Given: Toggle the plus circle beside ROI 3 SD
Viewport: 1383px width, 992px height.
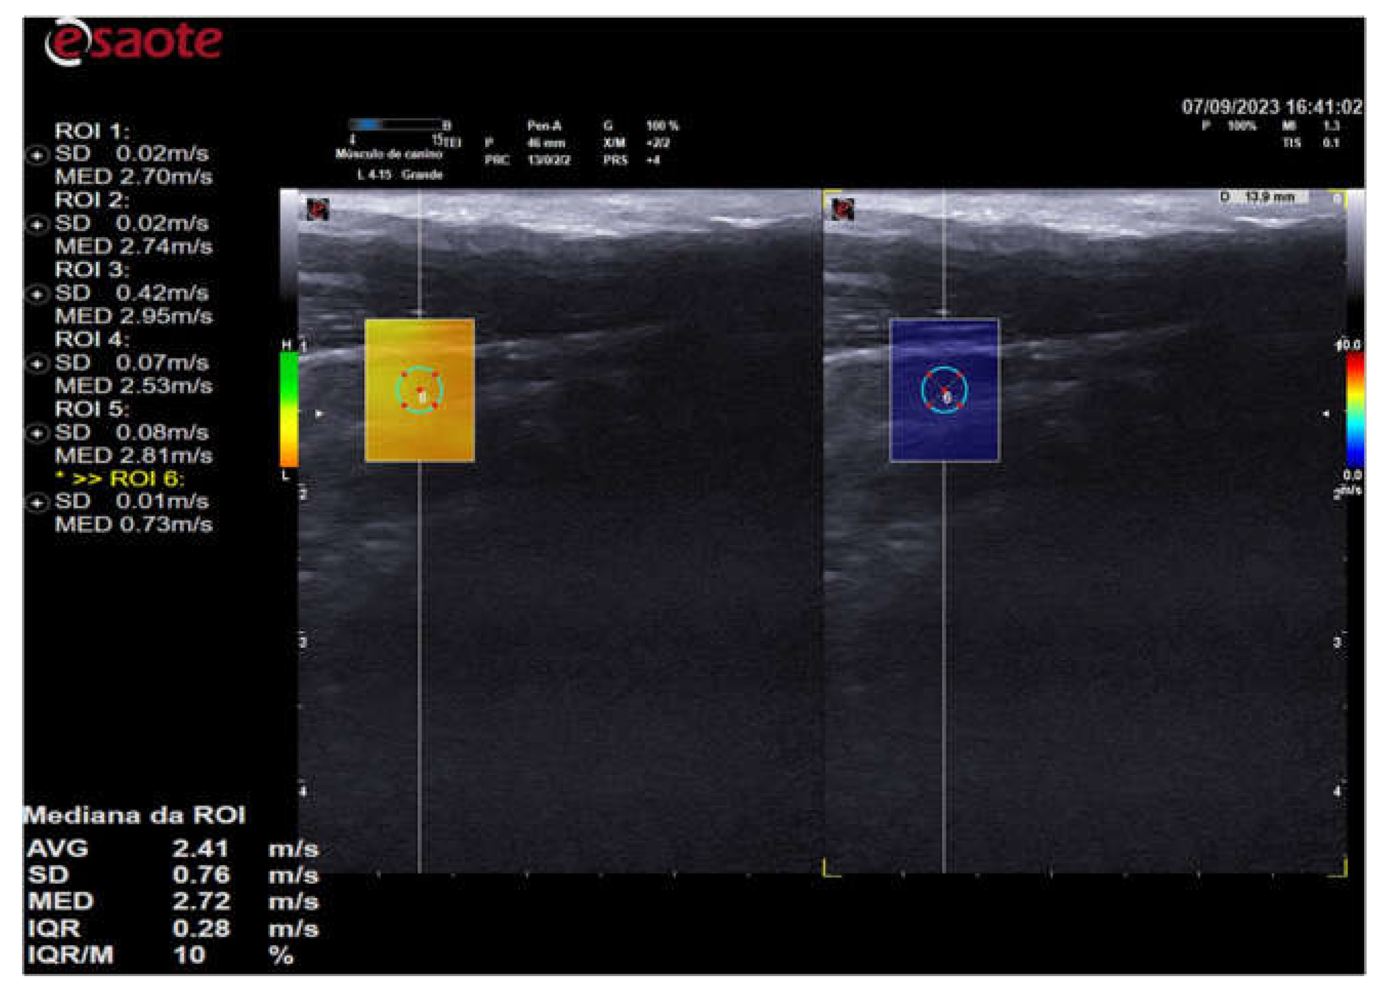Looking at the screenshot, I should (x=36, y=295).
